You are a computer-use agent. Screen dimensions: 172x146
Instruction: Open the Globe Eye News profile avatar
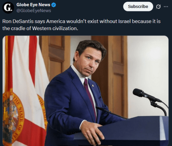point(8,8)
